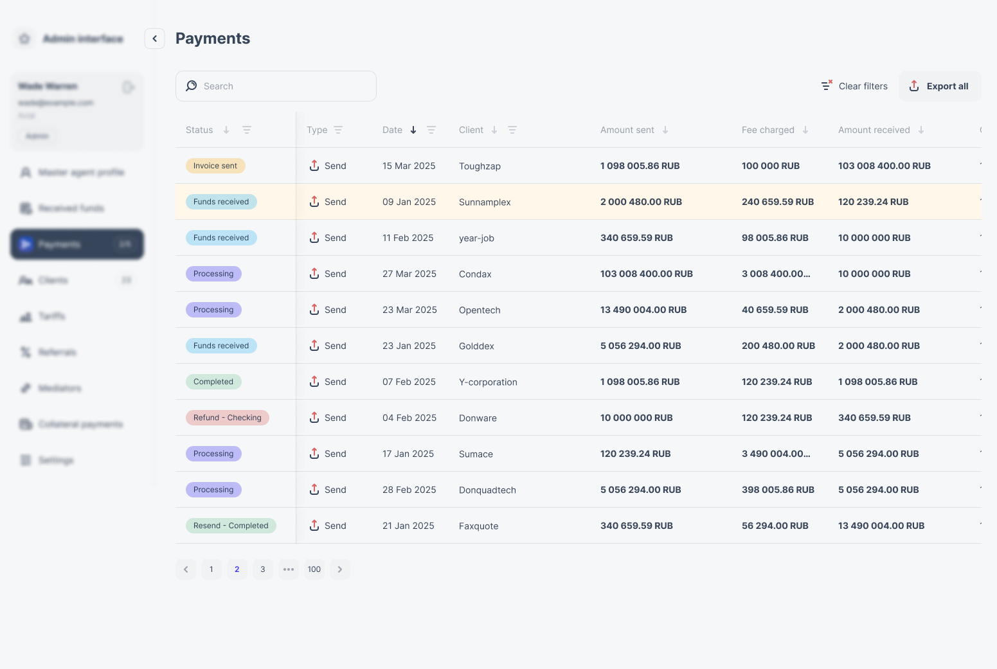Toggle the Date sort arrow

pyautogui.click(x=413, y=130)
